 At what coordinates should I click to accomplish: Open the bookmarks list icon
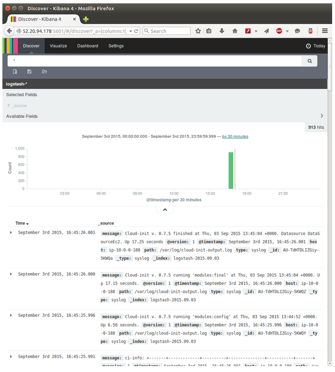click(209, 31)
